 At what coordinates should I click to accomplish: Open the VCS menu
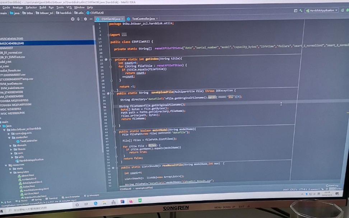click(x=69, y=7)
